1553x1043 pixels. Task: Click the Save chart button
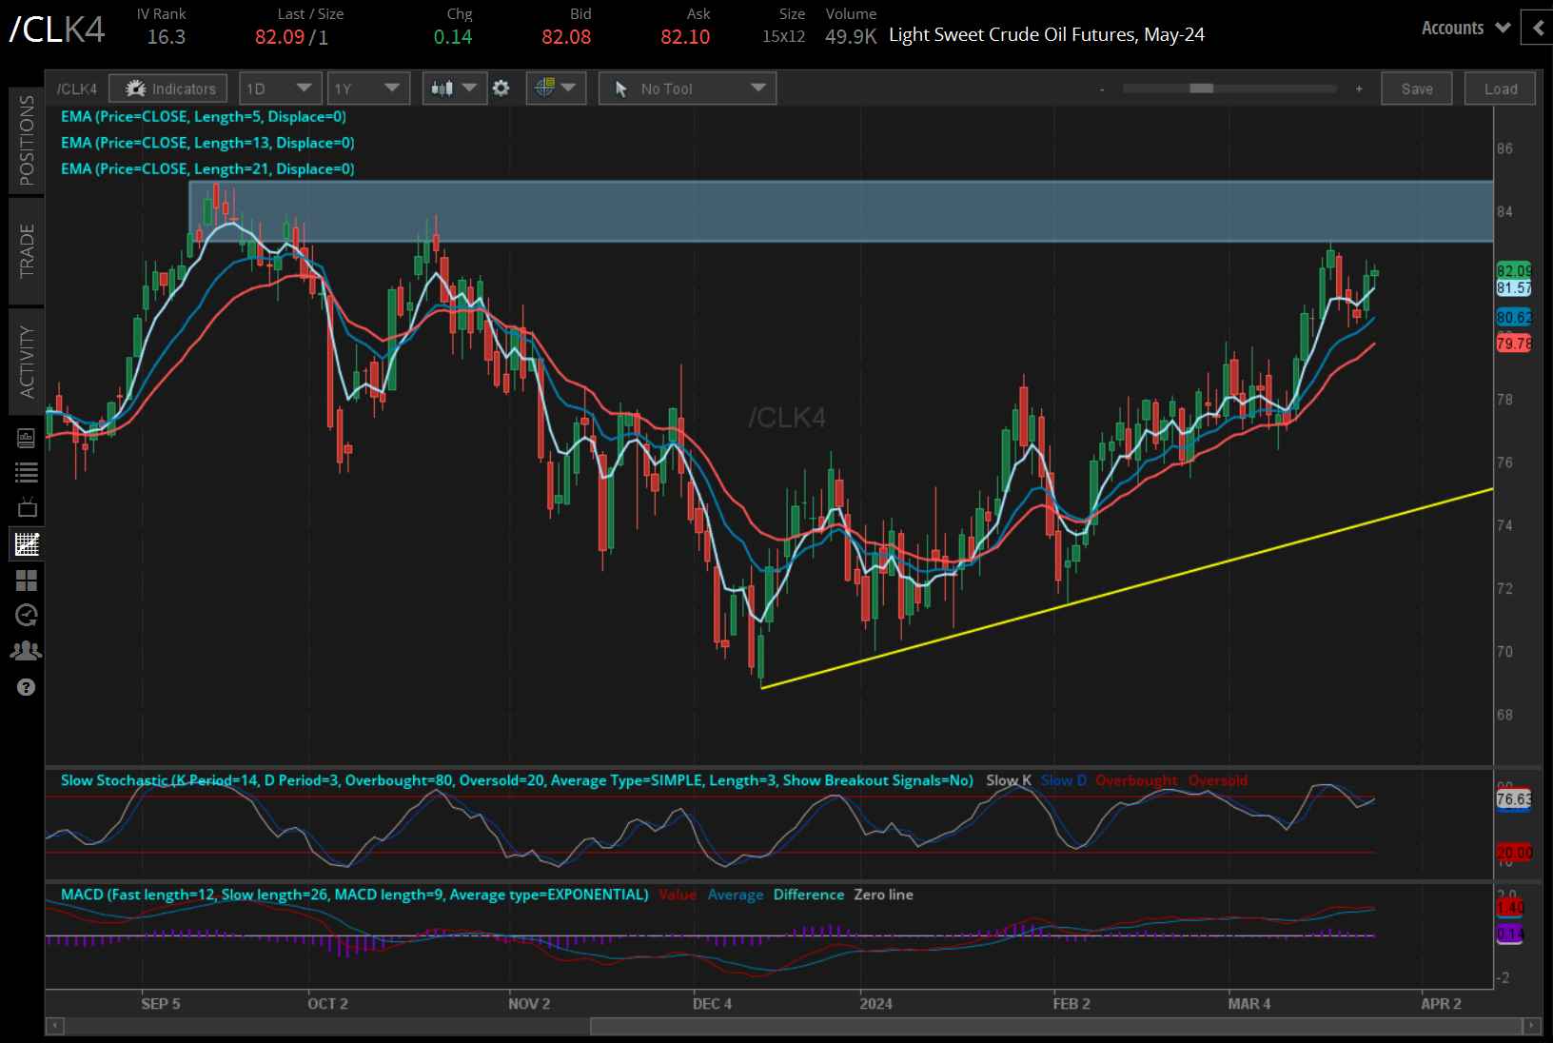coord(1416,89)
